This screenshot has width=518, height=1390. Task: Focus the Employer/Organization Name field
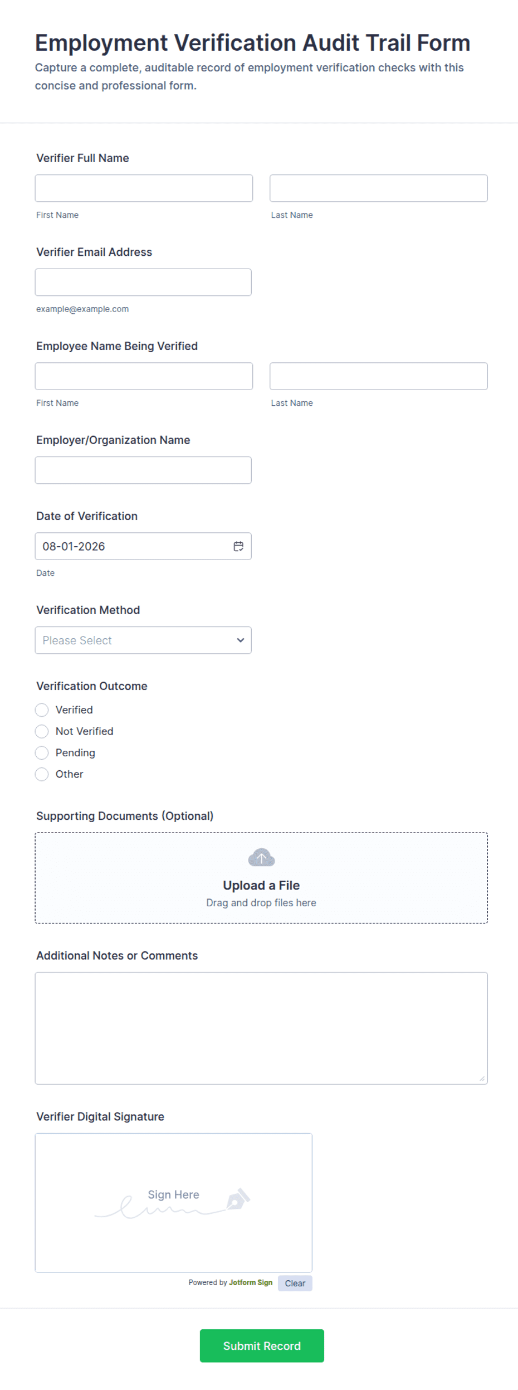pos(143,470)
